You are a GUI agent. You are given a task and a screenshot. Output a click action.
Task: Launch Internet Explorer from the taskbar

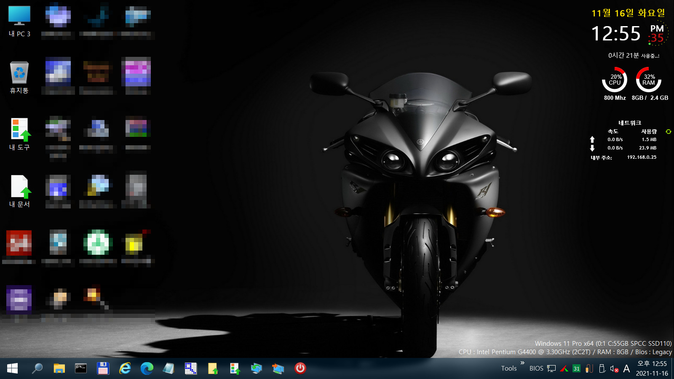point(125,368)
